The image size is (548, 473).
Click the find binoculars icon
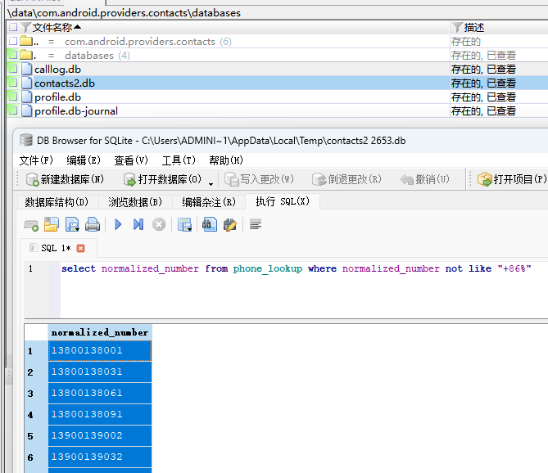[x=209, y=224]
